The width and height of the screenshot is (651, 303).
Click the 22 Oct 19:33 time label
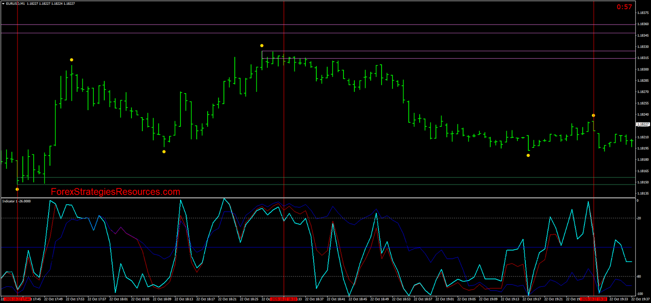pyautogui.click(x=619, y=300)
